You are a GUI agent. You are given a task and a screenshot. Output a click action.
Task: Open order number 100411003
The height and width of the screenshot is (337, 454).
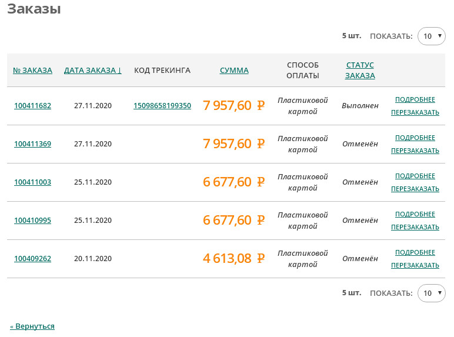click(32, 182)
